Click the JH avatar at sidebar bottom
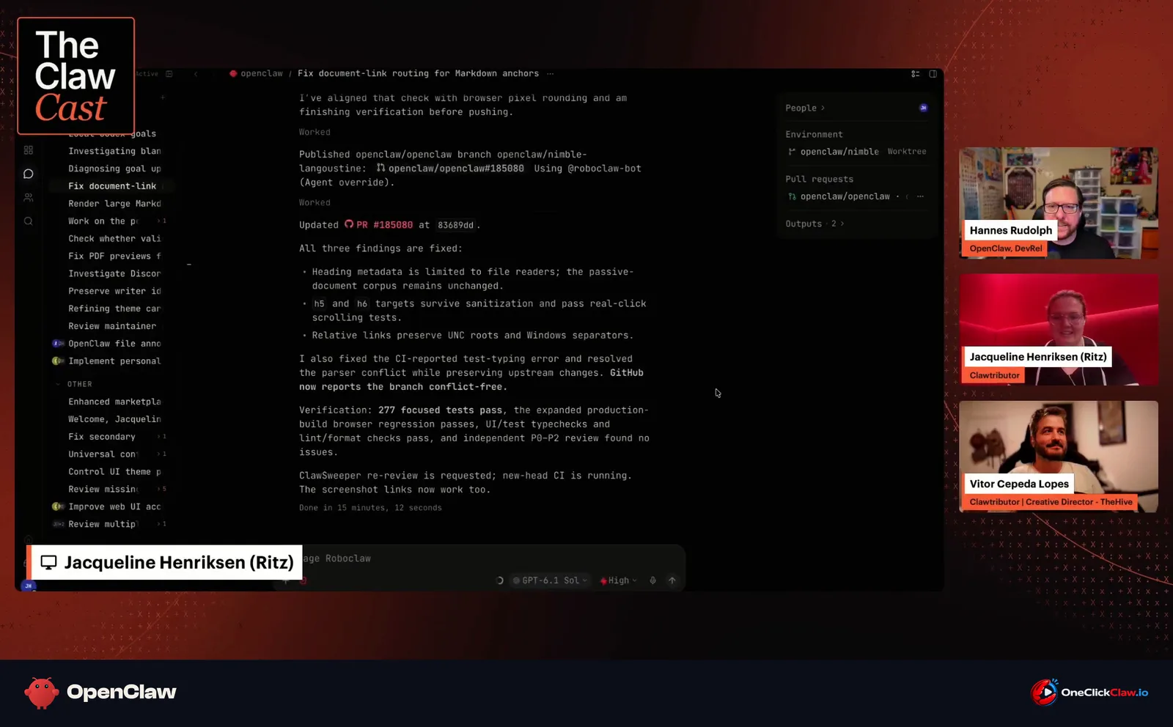 (x=29, y=586)
